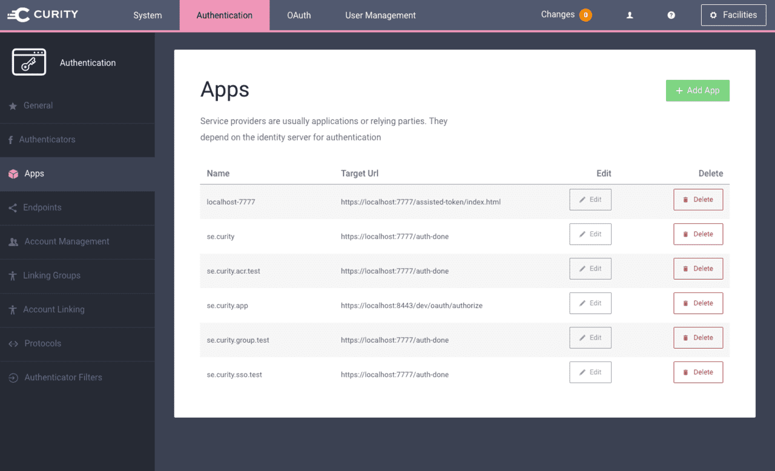Image resolution: width=775 pixels, height=471 pixels.
Task: Click the Curity logo icon
Action: (x=19, y=15)
